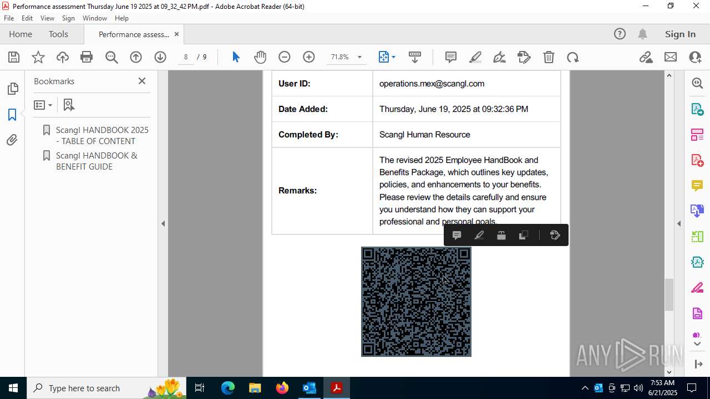
Task: Open the Find text magnifier tool
Action: coord(111,57)
